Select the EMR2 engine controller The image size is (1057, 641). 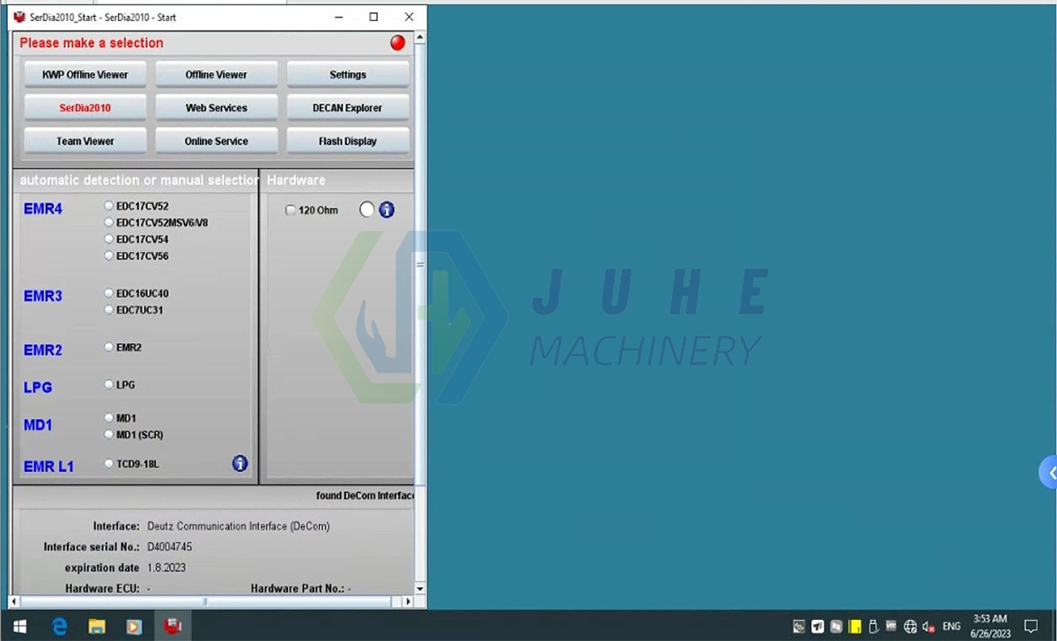pyautogui.click(x=108, y=346)
